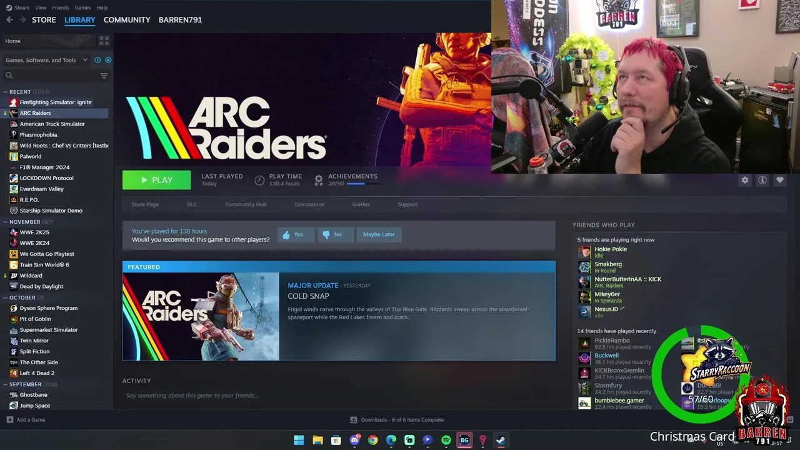Select WWE 2K25 in library list
Image resolution: width=800 pixels, height=450 pixels.
click(34, 232)
